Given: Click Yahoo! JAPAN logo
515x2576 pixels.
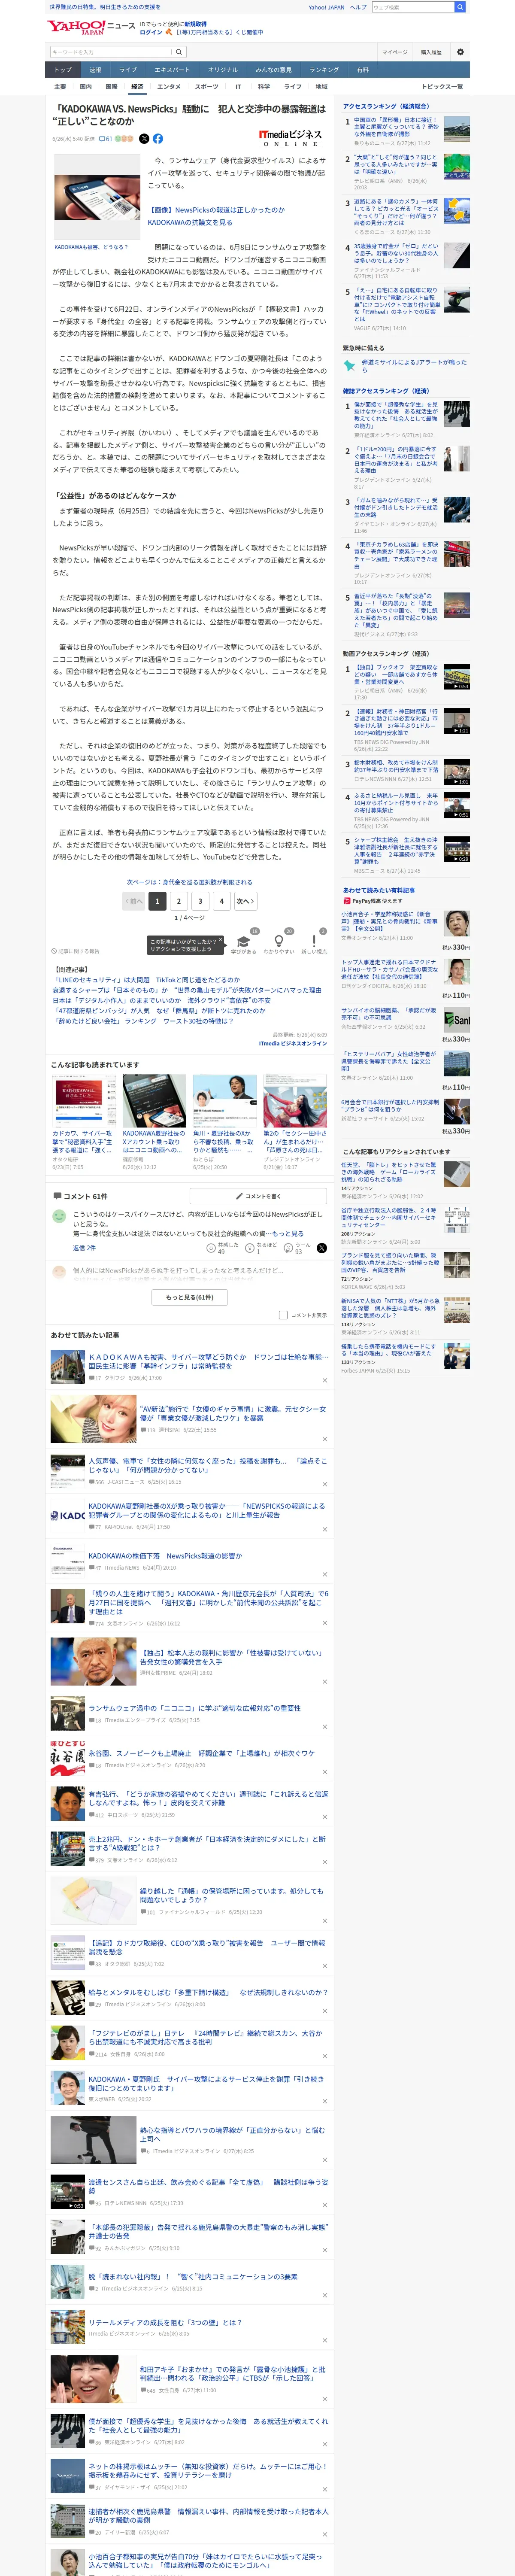Looking at the screenshot, I should [x=76, y=27].
